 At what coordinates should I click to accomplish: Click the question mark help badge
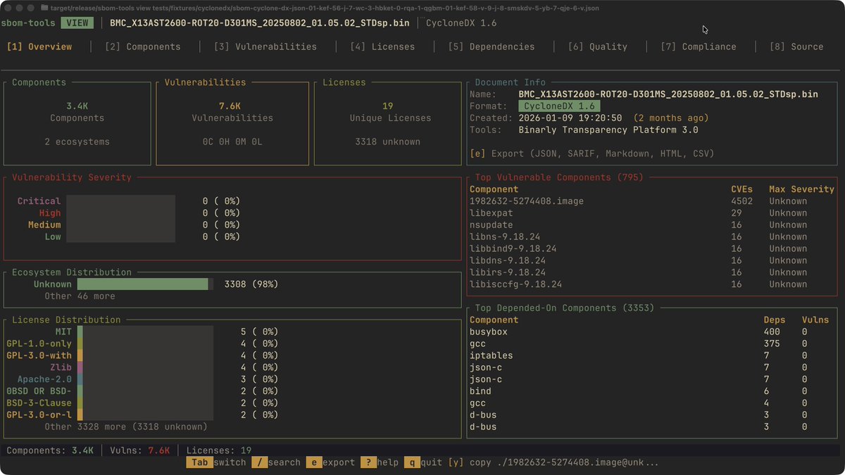368,462
